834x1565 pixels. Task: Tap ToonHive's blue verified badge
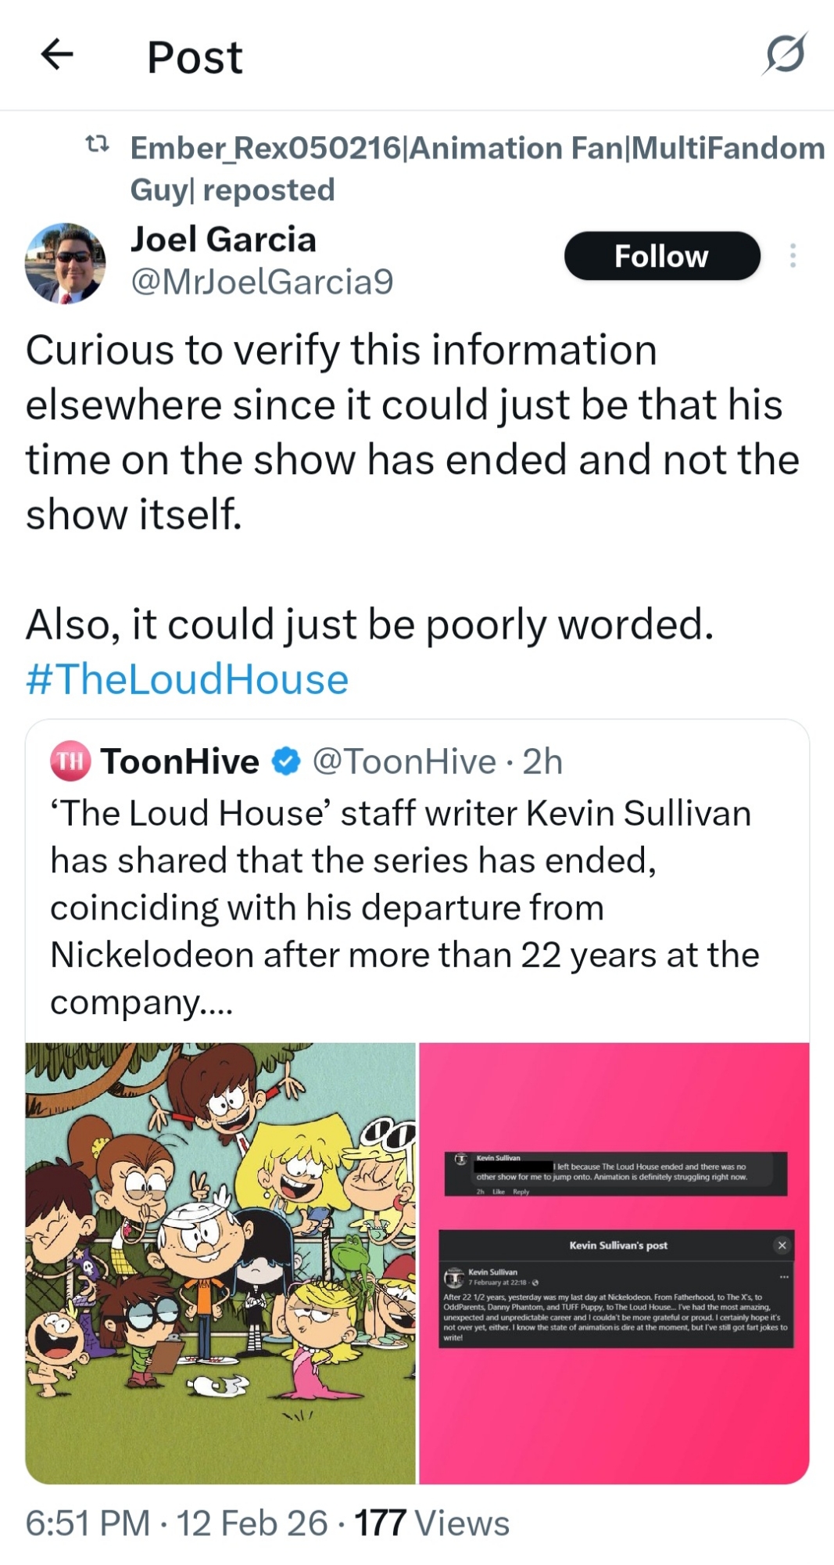point(286,761)
